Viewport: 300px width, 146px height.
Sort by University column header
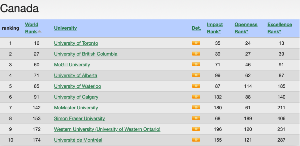point(66,28)
